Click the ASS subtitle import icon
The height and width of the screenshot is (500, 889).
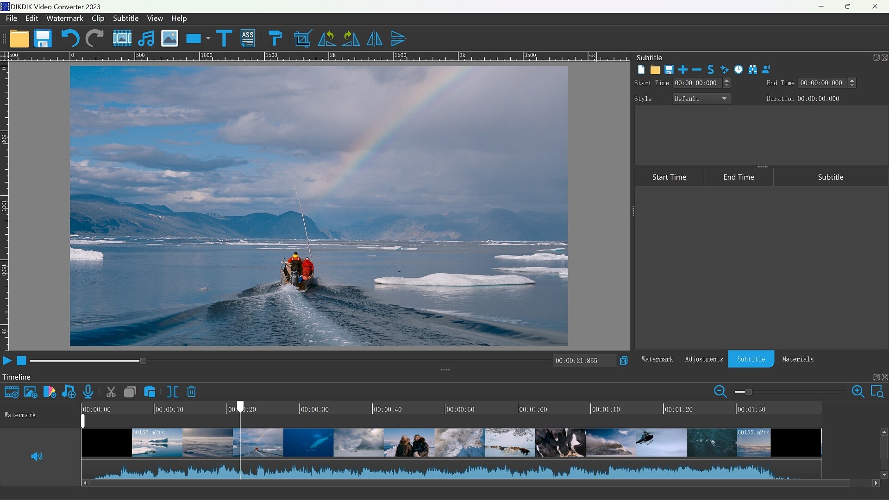(x=248, y=38)
